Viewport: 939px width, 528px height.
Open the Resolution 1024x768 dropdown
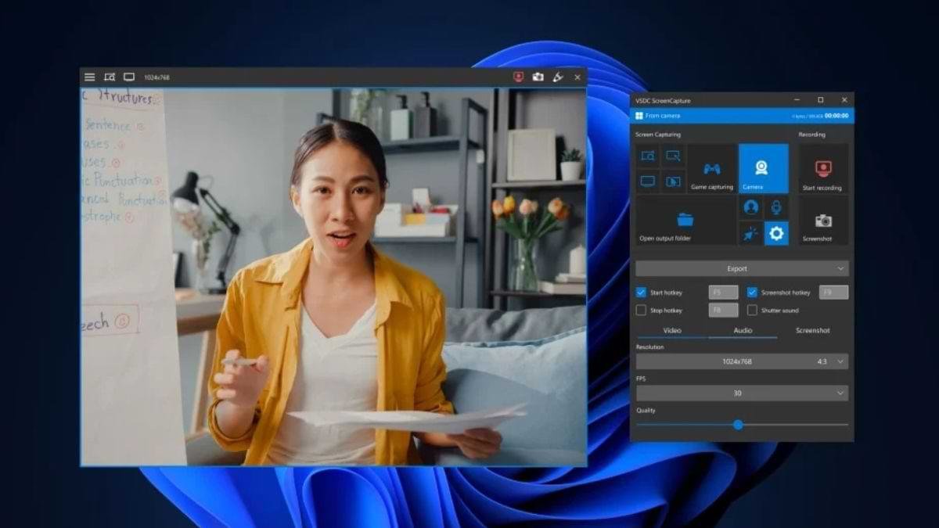742,361
